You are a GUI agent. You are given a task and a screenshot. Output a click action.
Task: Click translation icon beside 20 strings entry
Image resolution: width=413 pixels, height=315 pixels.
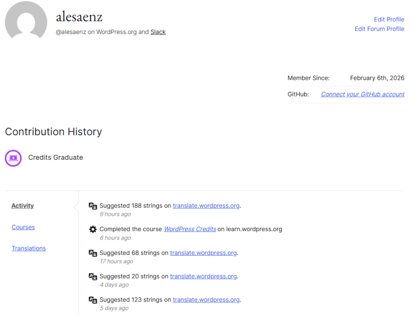click(93, 277)
